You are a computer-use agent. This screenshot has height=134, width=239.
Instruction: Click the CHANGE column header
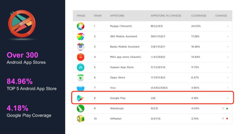coord(221,16)
